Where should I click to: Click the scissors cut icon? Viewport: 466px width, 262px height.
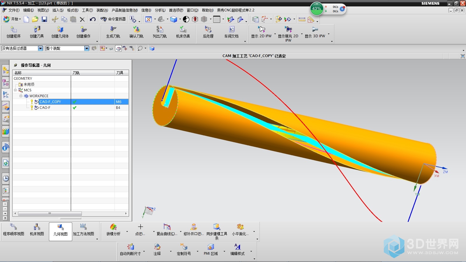(x=55, y=19)
